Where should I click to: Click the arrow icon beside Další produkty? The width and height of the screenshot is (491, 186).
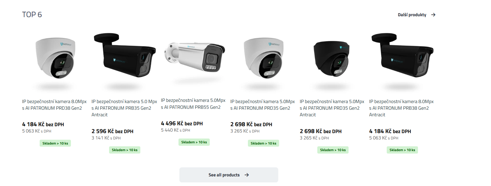(433, 15)
